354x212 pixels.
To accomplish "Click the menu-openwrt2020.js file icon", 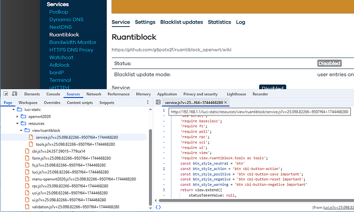I will click(27, 179).
